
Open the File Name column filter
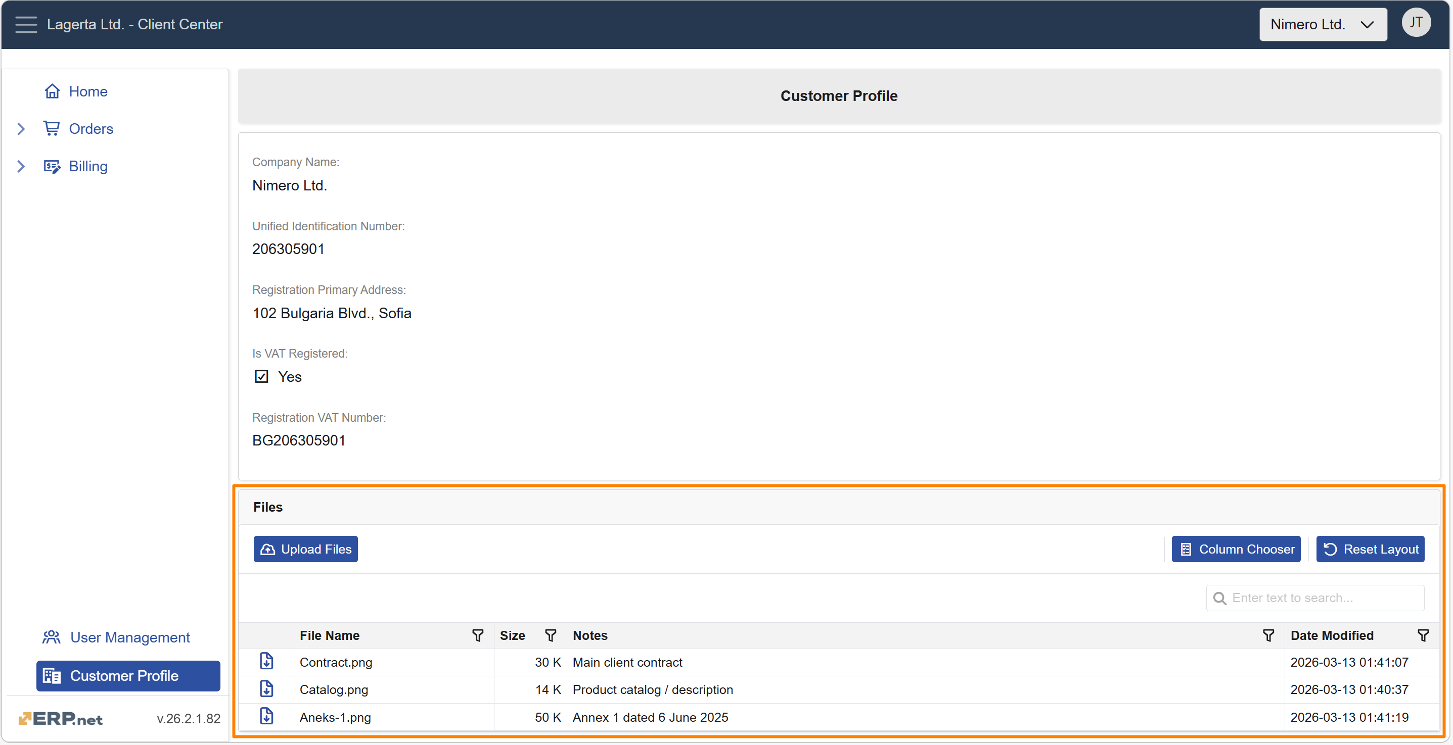(477, 635)
